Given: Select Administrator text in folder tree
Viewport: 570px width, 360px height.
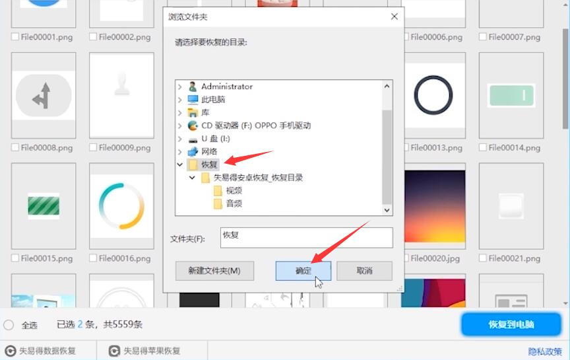Looking at the screenshot, I should pyautogui.click(x=227, y=87).
